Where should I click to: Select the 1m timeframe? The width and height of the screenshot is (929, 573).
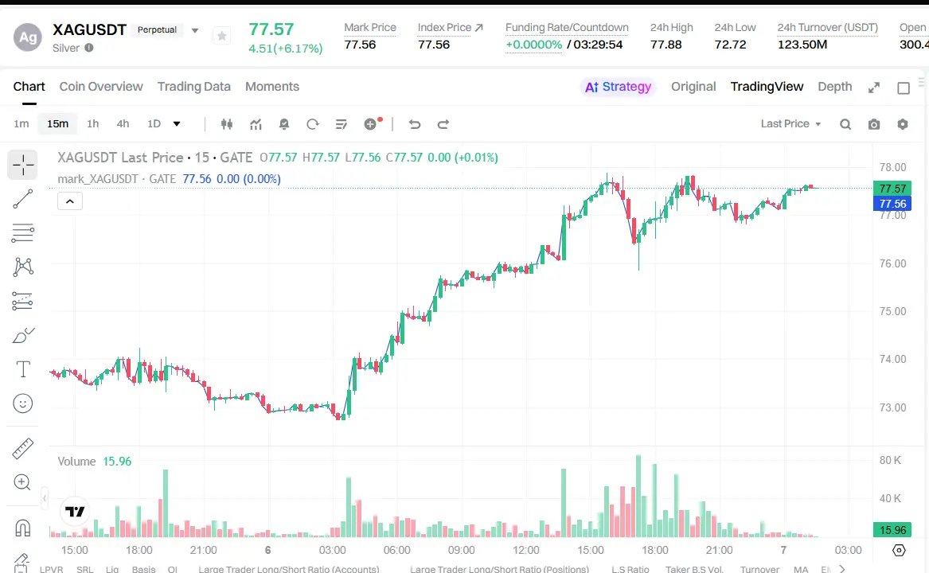tap(21, 124)
